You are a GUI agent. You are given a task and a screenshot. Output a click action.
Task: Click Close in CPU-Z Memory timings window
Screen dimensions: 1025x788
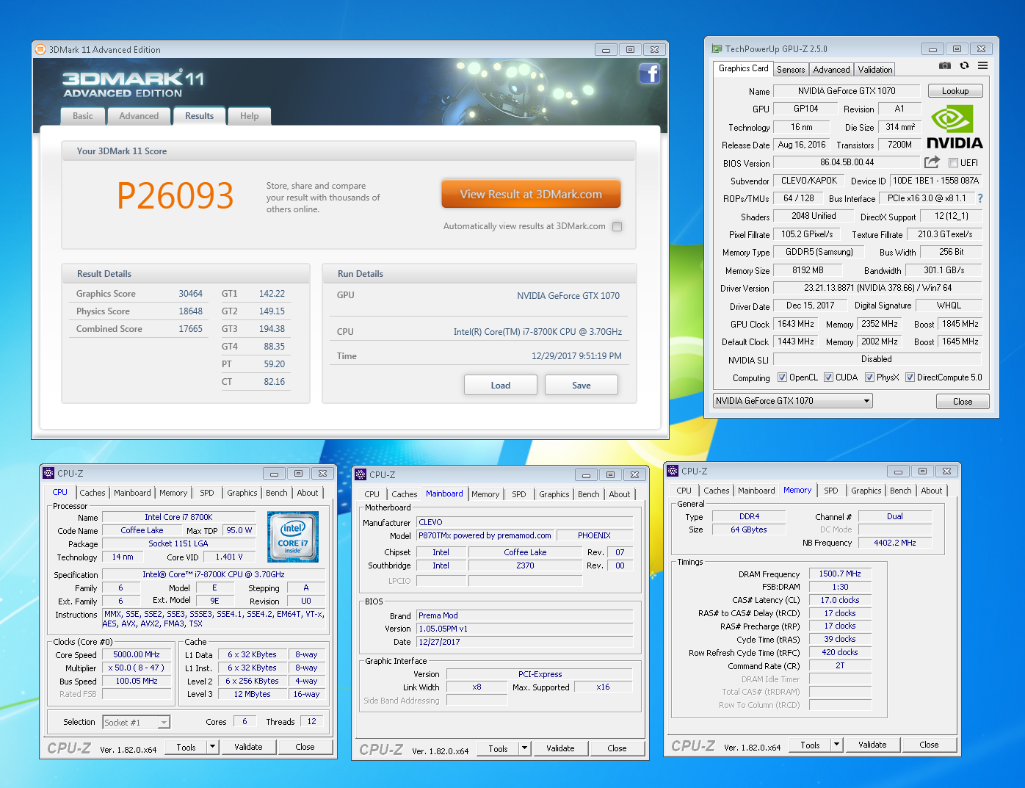(x=929, y=745)
